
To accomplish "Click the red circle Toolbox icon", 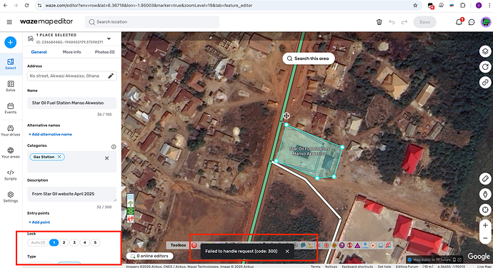I will 194,245.
